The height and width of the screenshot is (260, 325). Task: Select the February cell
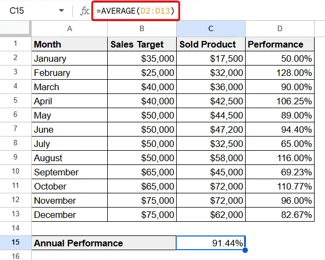[69, 73]
